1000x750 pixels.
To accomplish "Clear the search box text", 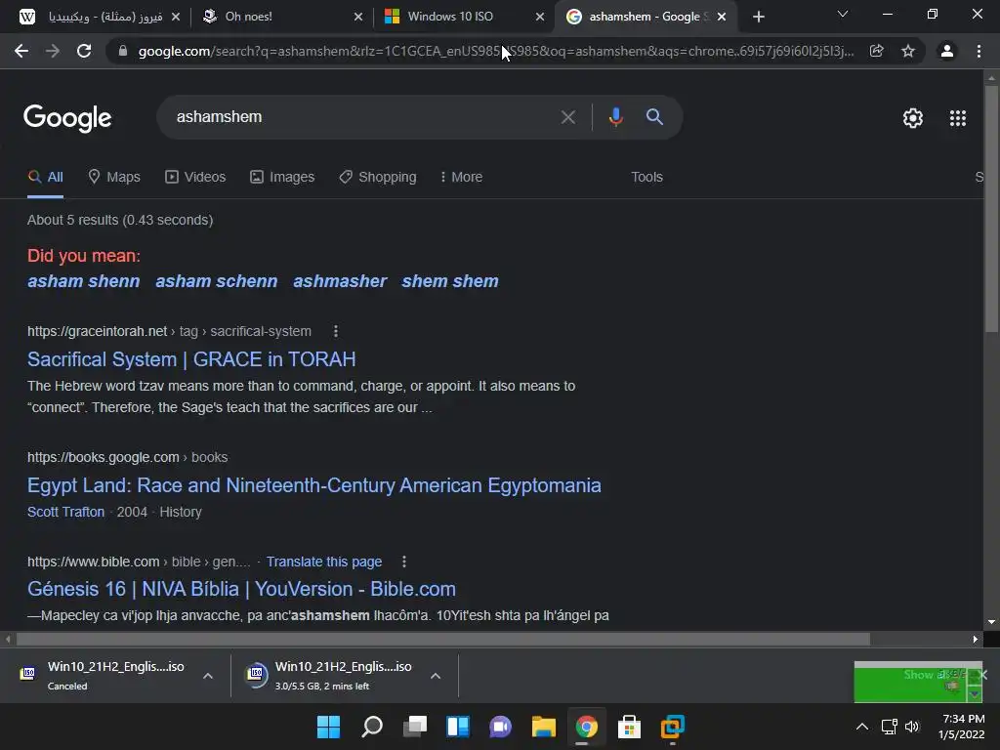I will [567, 117].
